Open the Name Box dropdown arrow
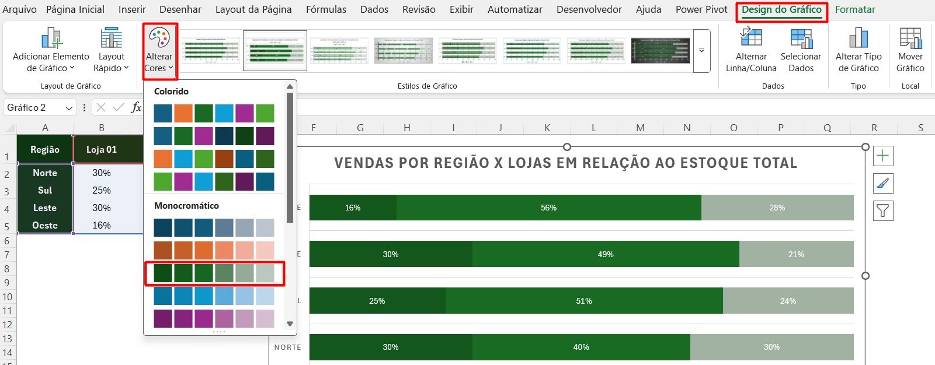This screenshot has width=935, height=365. tap(69, 108)
